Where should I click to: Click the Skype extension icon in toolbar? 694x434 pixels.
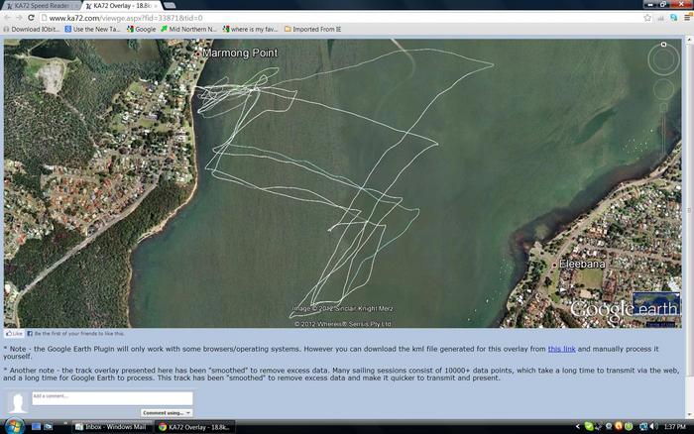pyautogui.click(x=673, y=18)
